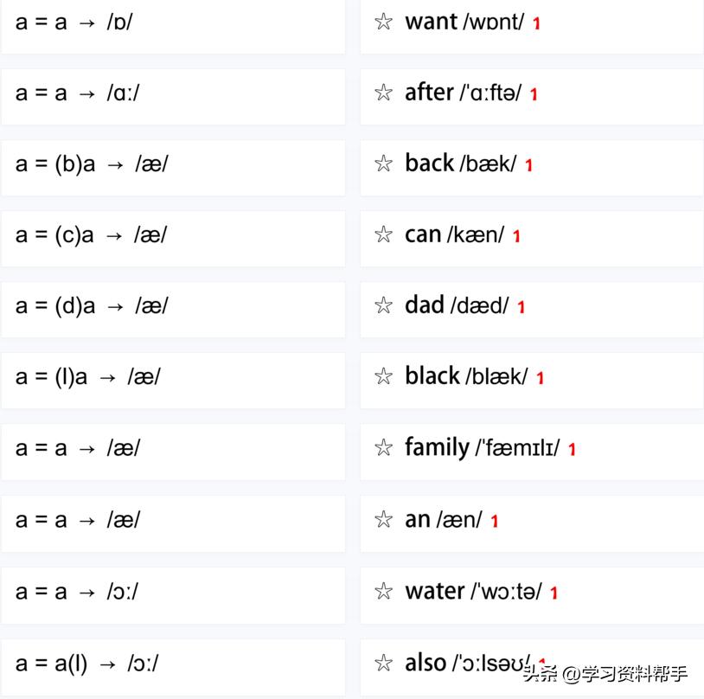Click the star beside 'family'
Screen dimensions: 704x699
(x=383, y=447)
